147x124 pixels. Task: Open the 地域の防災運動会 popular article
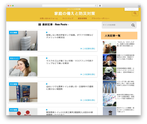126,97
